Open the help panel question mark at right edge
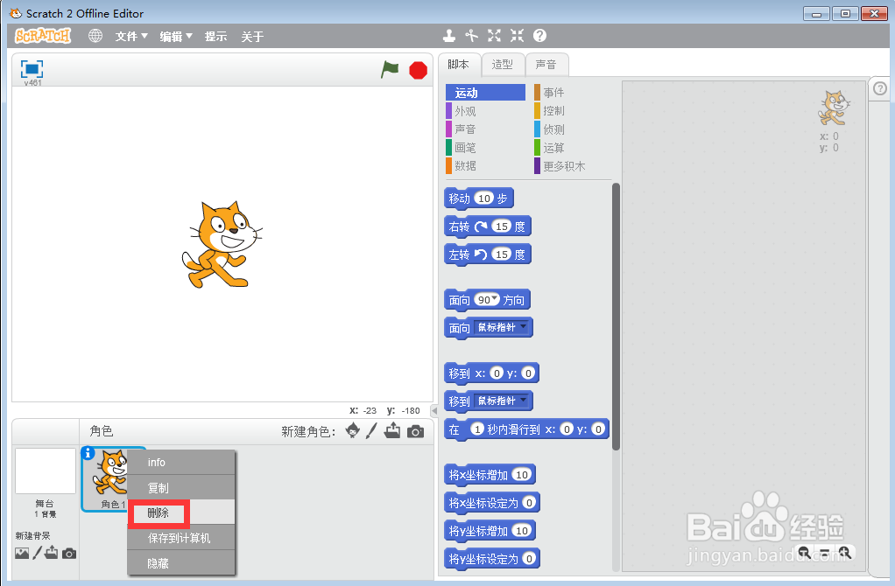 (880, 88)
